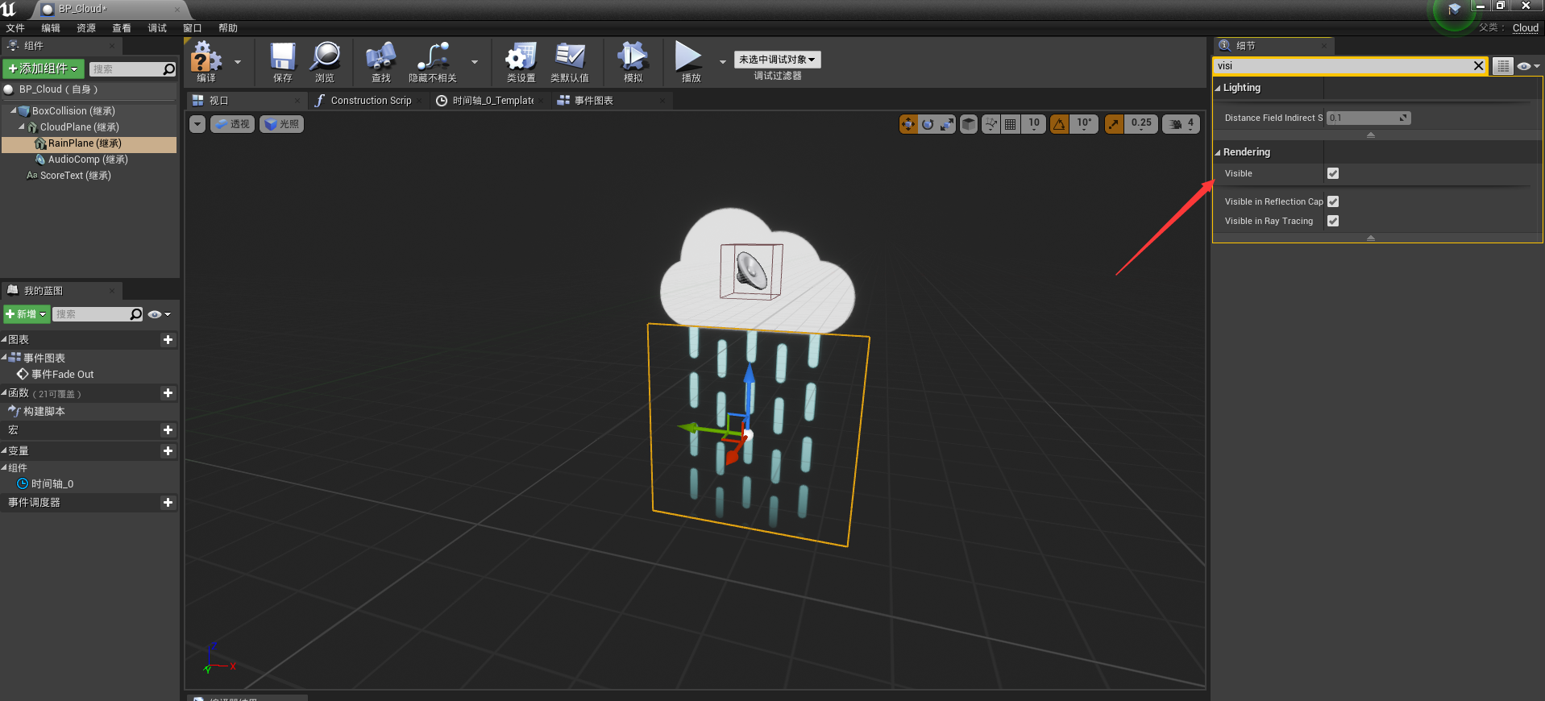The width and height of the screenshot is (1545, 701).
Task: Open Class Settings (类设置) gear icon
Action: click(x=521, y=58)
